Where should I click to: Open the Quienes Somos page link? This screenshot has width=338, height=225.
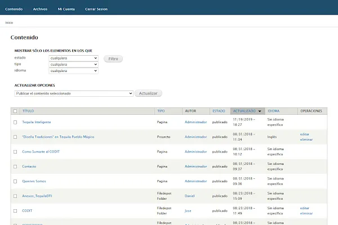coord(34,181)
